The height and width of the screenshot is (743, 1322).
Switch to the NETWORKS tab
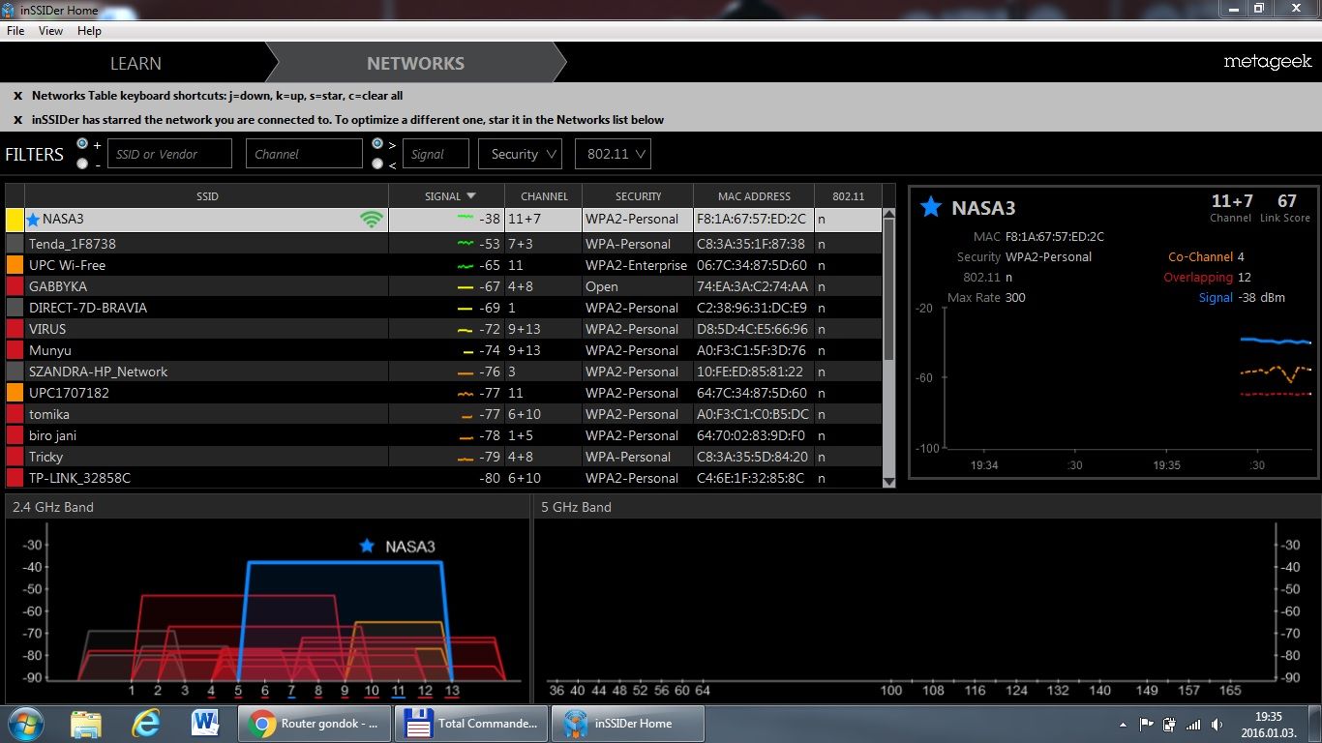point(415,63)
